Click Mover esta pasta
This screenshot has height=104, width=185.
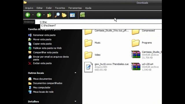pyautogui.click(x=42, y=39)
